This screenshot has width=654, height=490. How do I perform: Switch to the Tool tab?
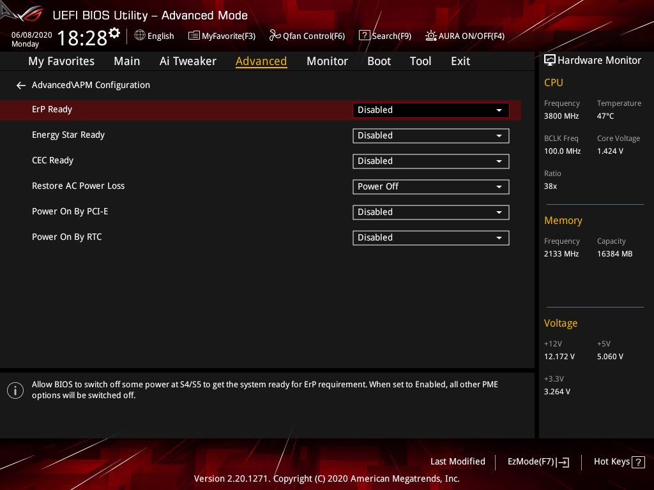420,61
